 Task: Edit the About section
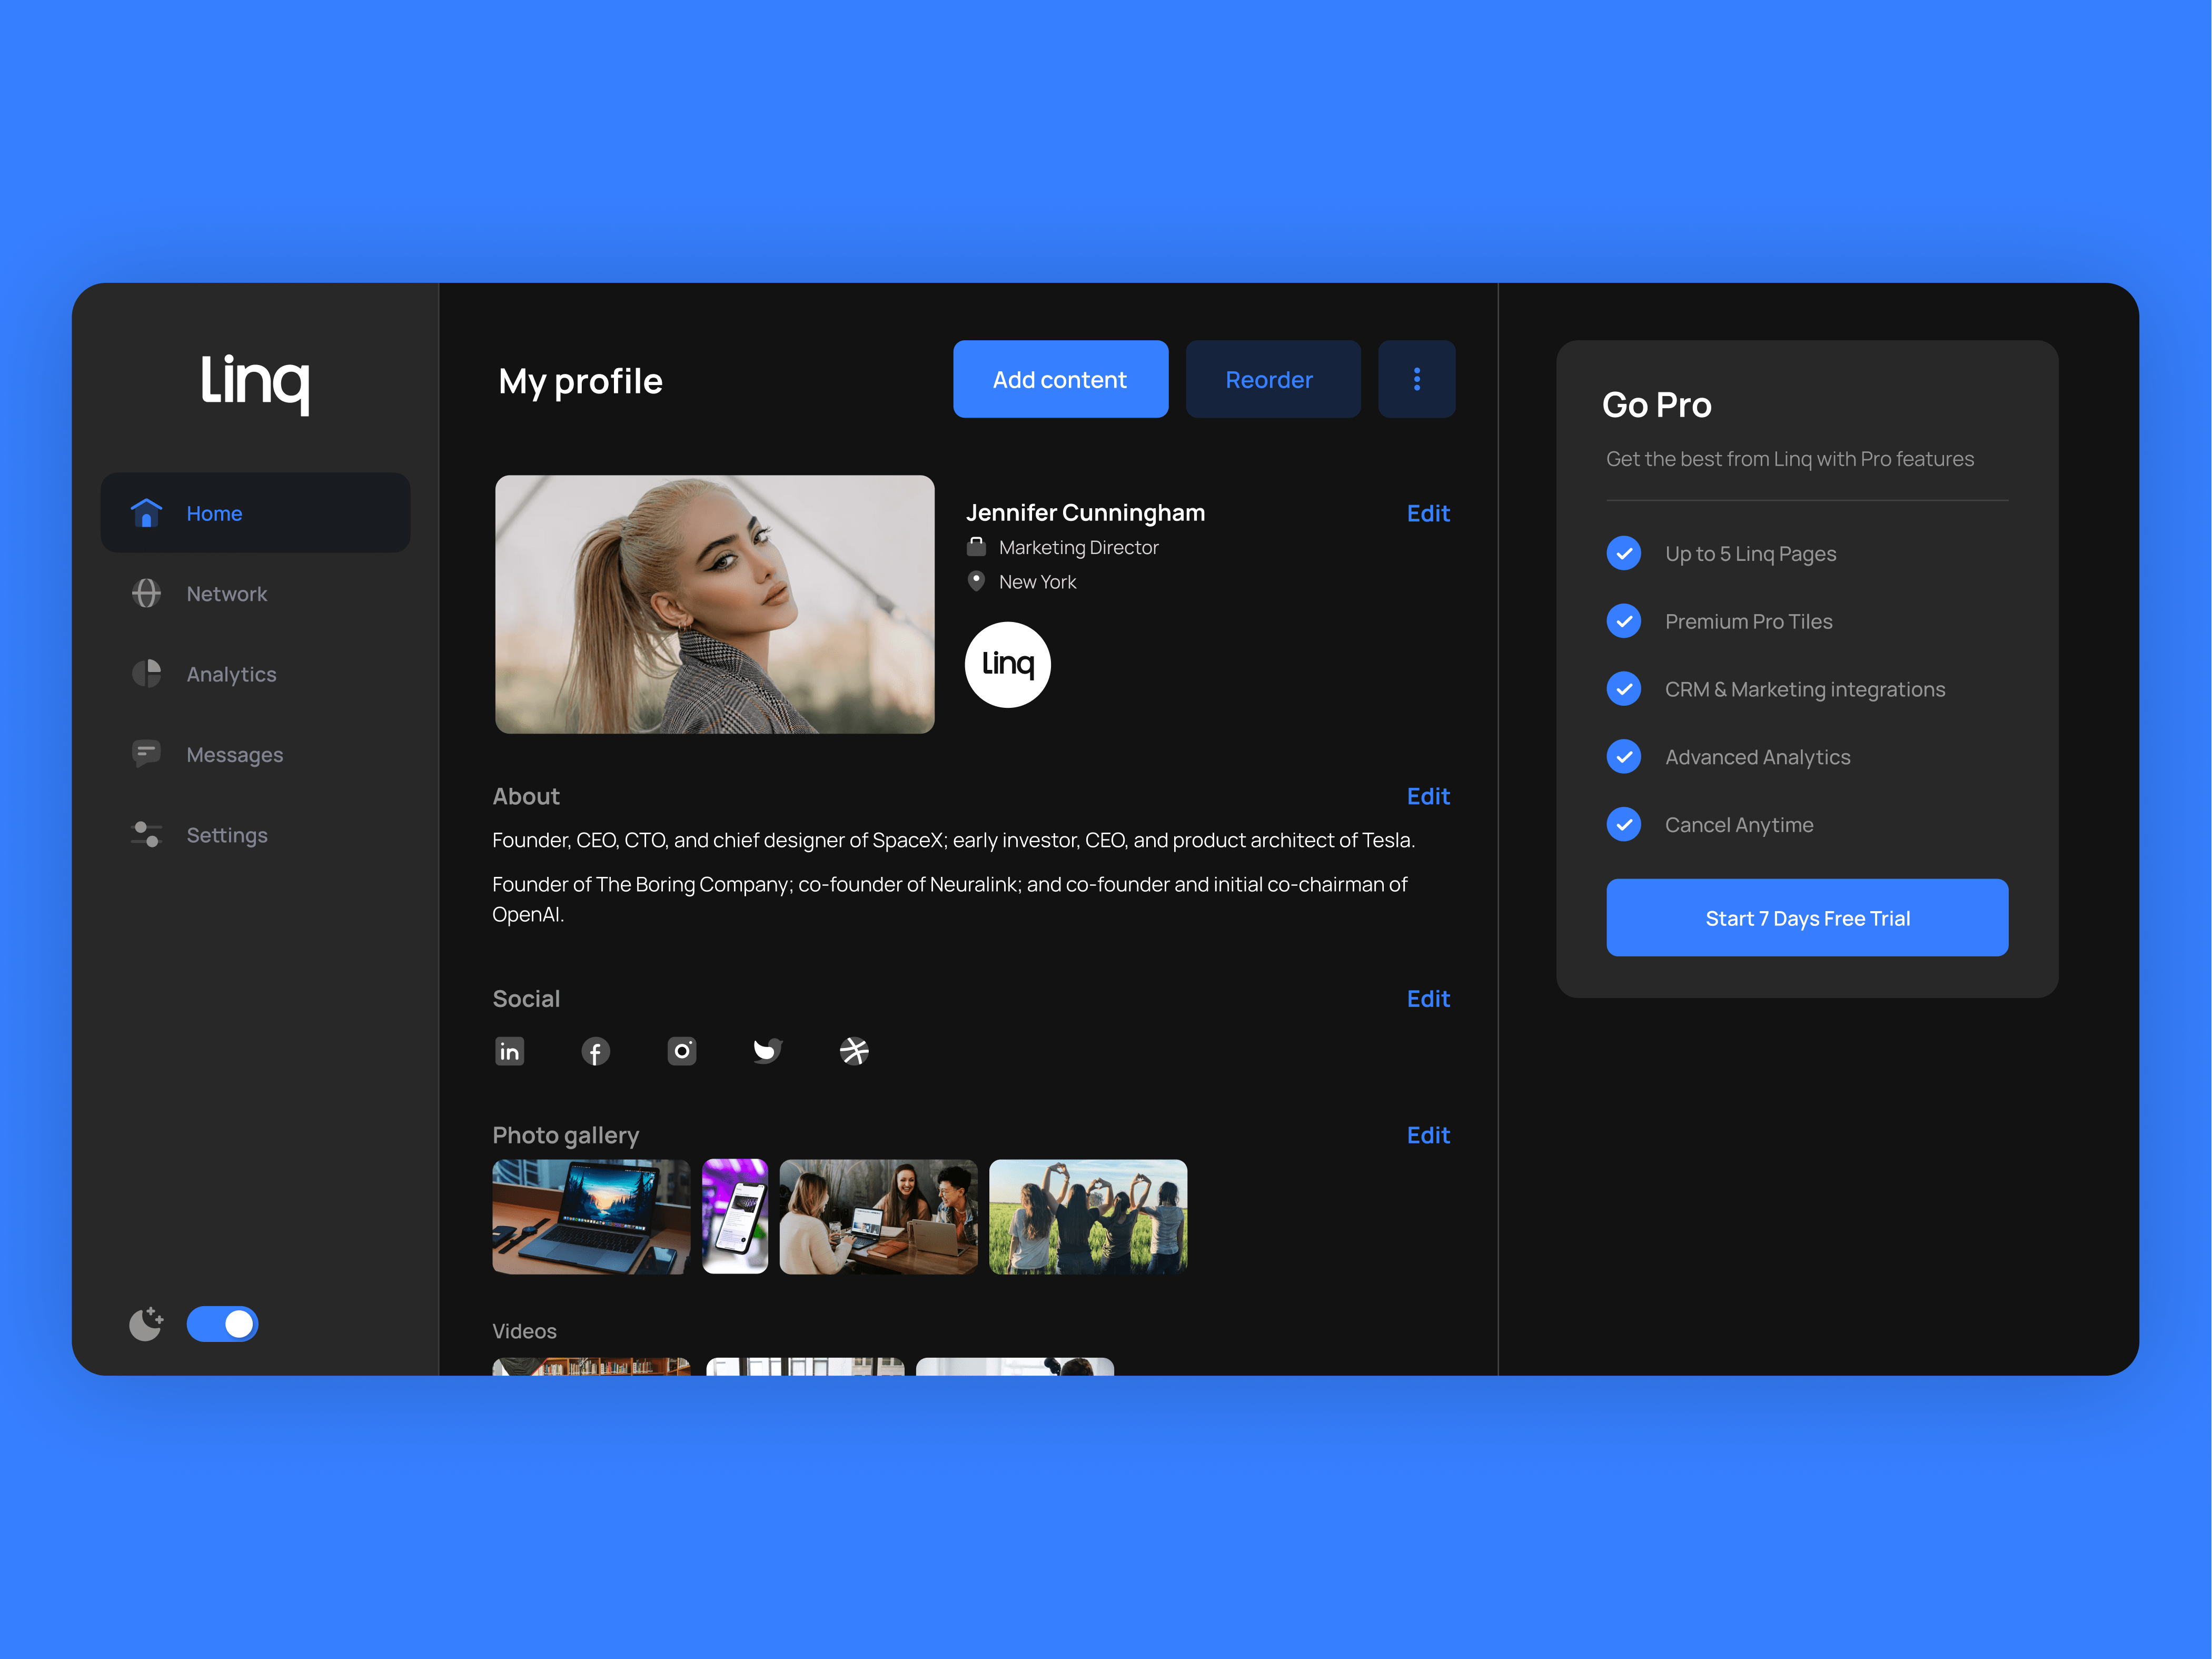tap(1428, 796)
